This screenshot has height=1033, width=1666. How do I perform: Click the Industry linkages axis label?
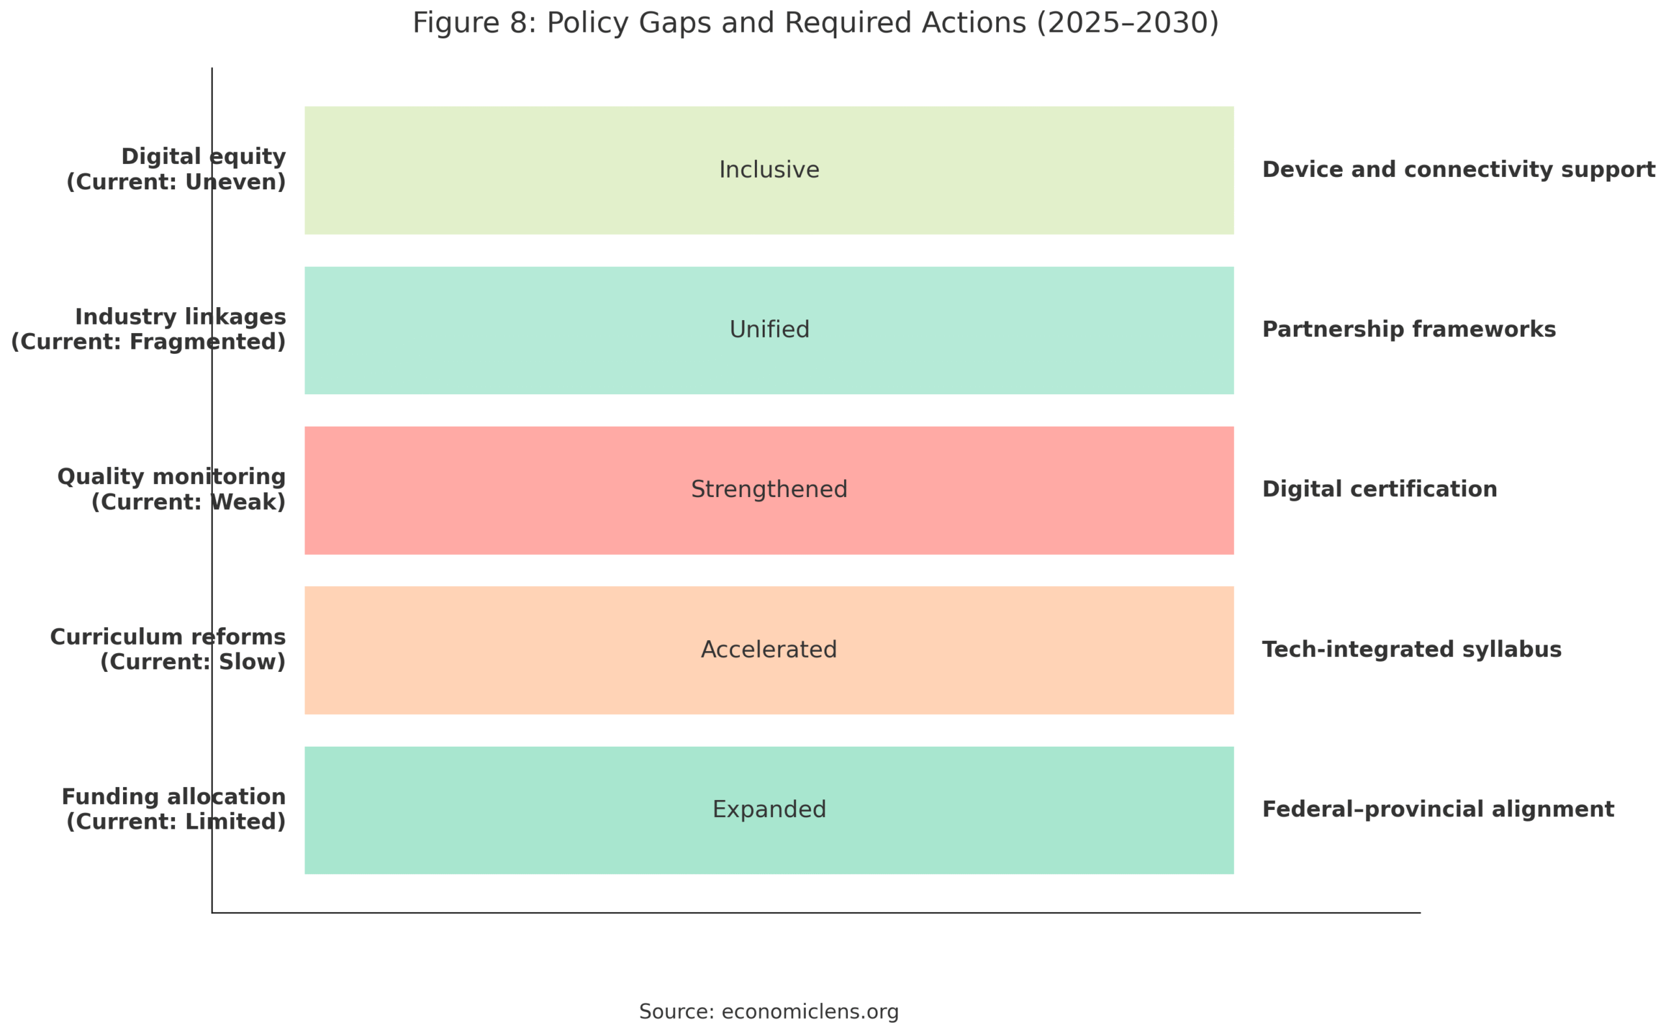148,329
